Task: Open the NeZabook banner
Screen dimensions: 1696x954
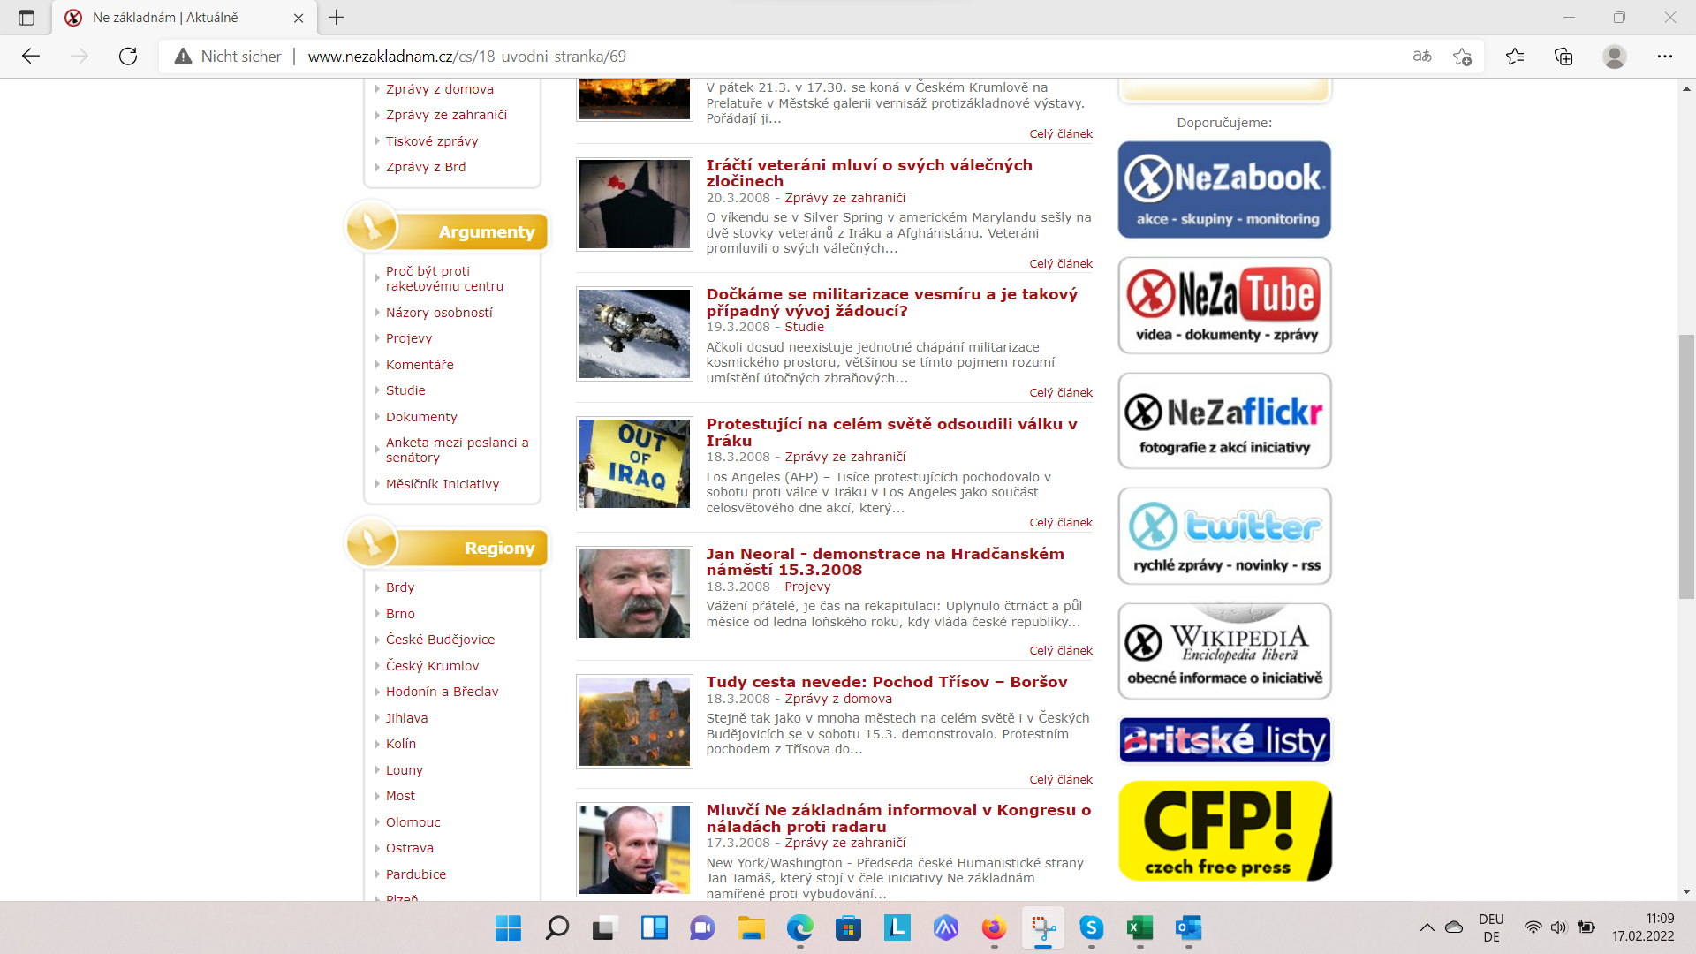Action: point(1224,190)
